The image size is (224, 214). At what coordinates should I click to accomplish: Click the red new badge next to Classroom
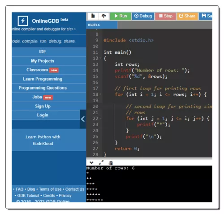pyautogui.click(x=54, y=70)
